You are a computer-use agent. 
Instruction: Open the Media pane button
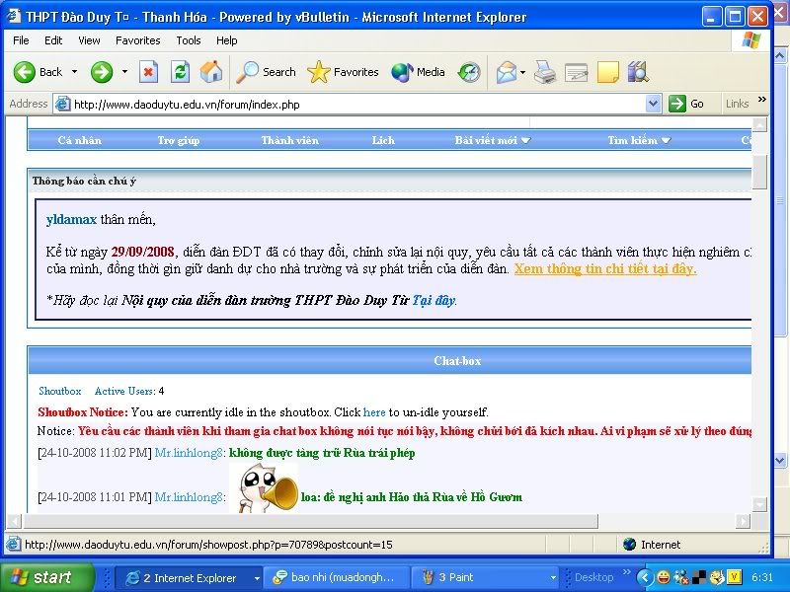click(419, 72)
